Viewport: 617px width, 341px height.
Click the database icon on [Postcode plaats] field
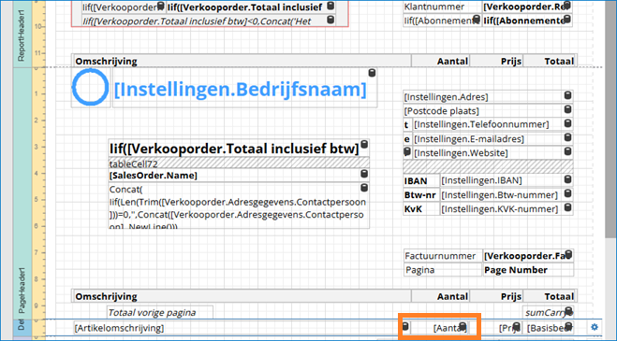567,109
